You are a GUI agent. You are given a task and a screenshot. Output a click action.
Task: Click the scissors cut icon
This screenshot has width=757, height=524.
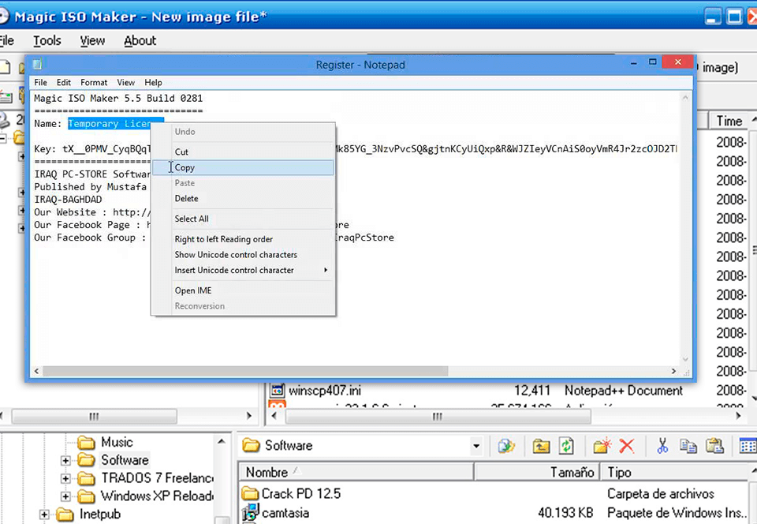[662, 445]
